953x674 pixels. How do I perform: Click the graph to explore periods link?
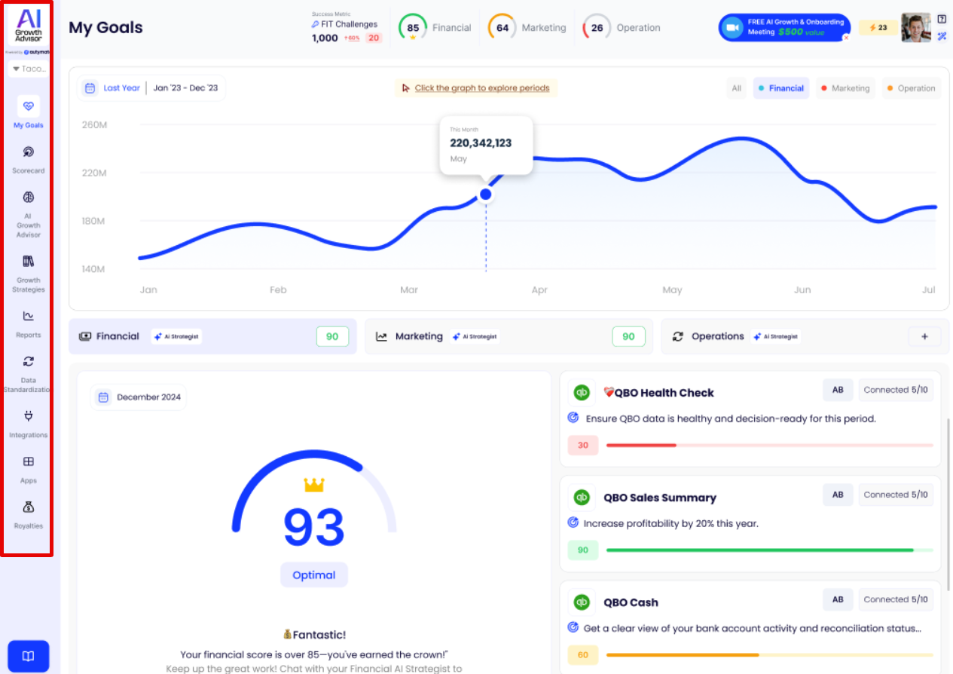481,88
